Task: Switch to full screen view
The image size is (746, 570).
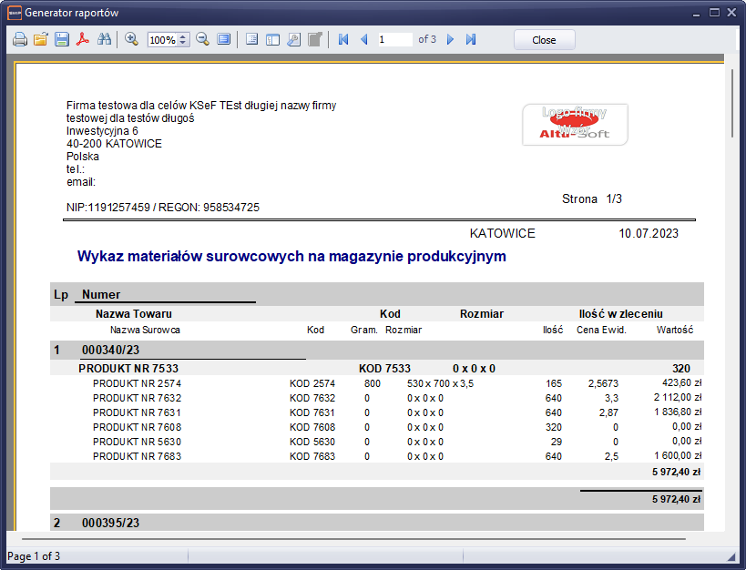Action: 223,40
